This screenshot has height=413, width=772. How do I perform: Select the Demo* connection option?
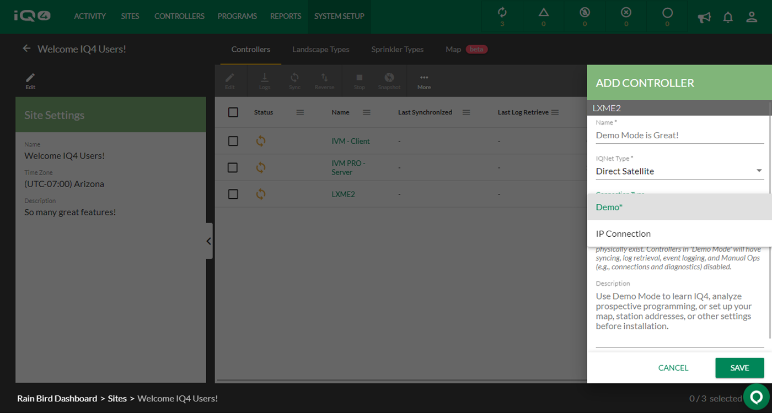pyautogui.click(x=679, y=207)
